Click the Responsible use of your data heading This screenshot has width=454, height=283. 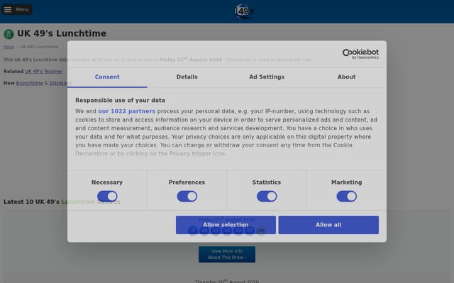click(120, 100)
